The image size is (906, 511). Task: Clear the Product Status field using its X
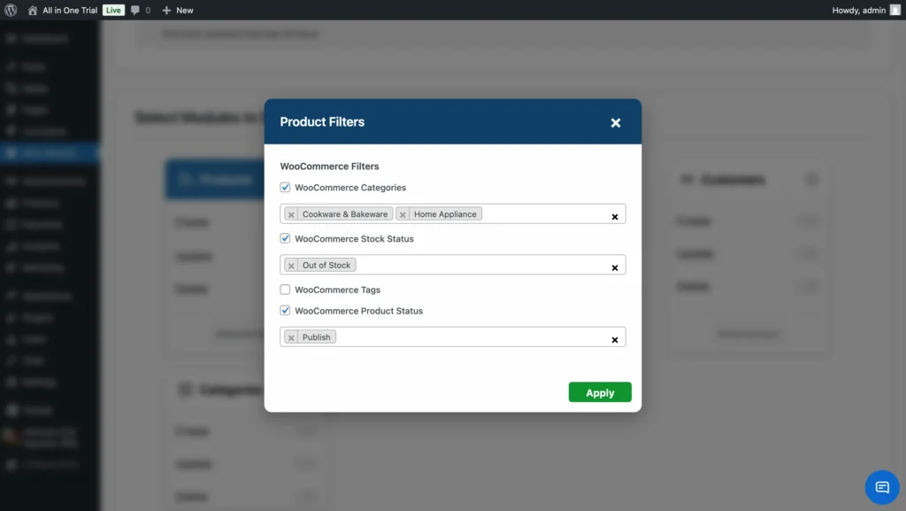tap(615, 337)
